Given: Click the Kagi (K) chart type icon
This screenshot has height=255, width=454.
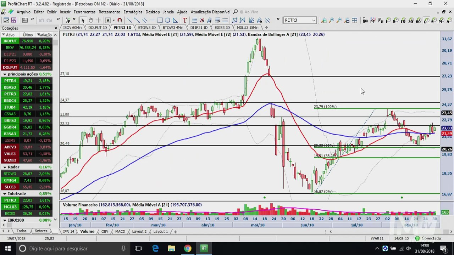Looking at the screenshot, I should (x=380, y=21).
